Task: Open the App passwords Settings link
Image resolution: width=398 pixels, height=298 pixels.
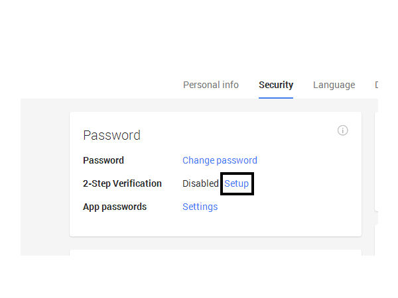Action: point(200,207)
